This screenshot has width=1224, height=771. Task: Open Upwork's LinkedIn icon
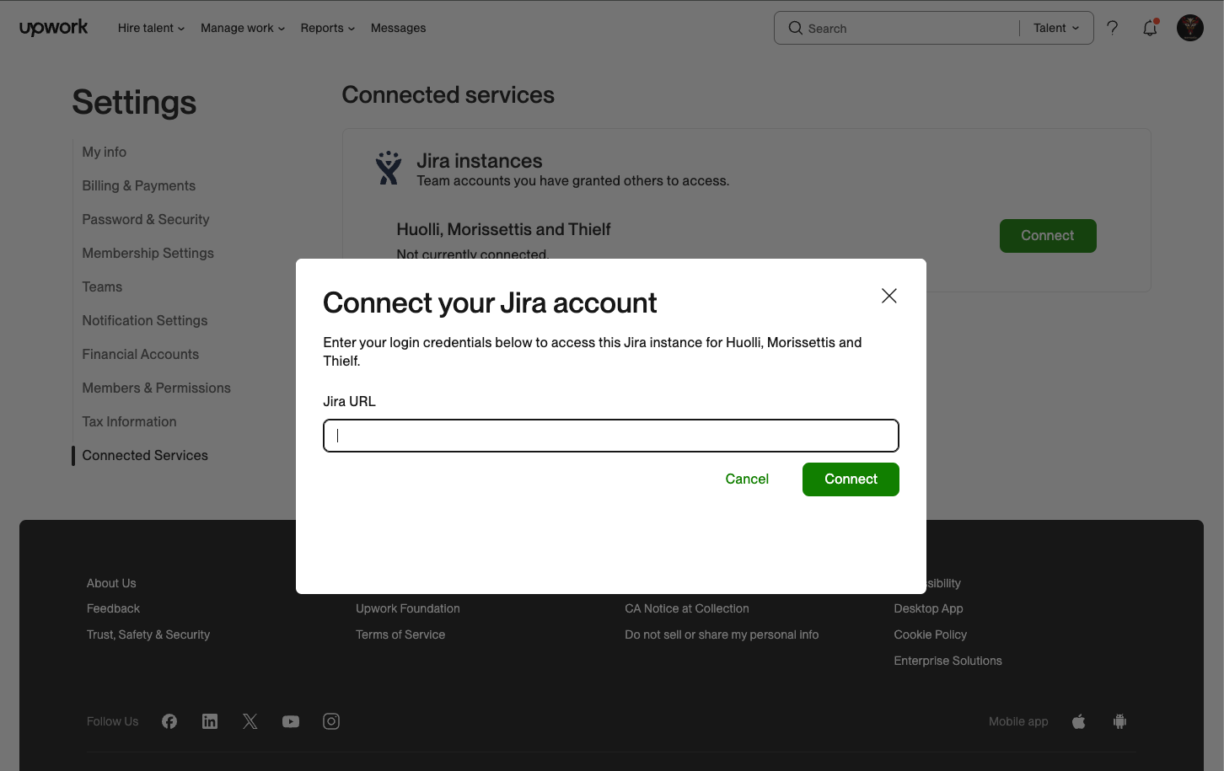(210, 721)
